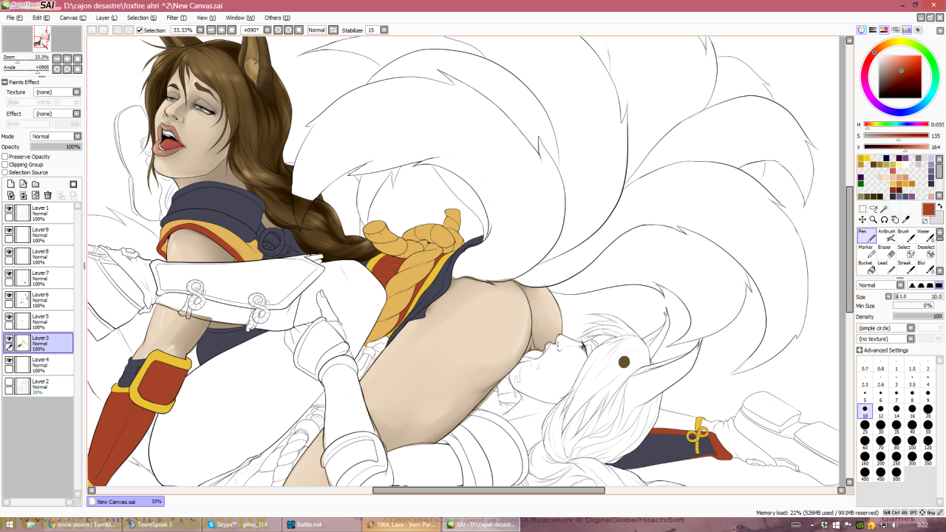Toggle visibility of Layer8
Screen dimensions: 946x532
pos(9,253)
